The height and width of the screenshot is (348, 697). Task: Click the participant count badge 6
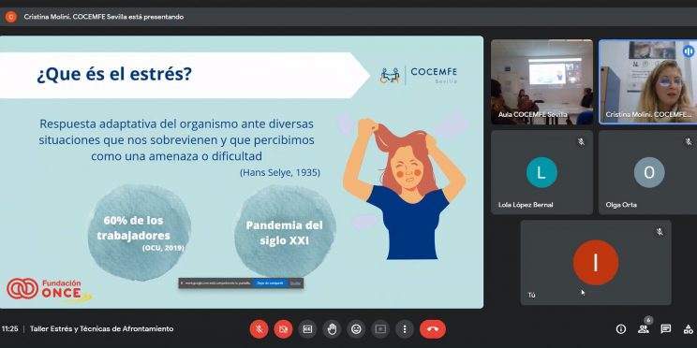point(648,320)
